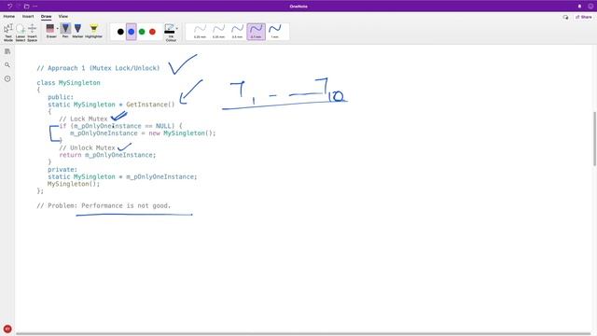Click the "return m_pOnlyOneInstance;" line
Viewport: 597px width, 336px height.
pos(107,155)
